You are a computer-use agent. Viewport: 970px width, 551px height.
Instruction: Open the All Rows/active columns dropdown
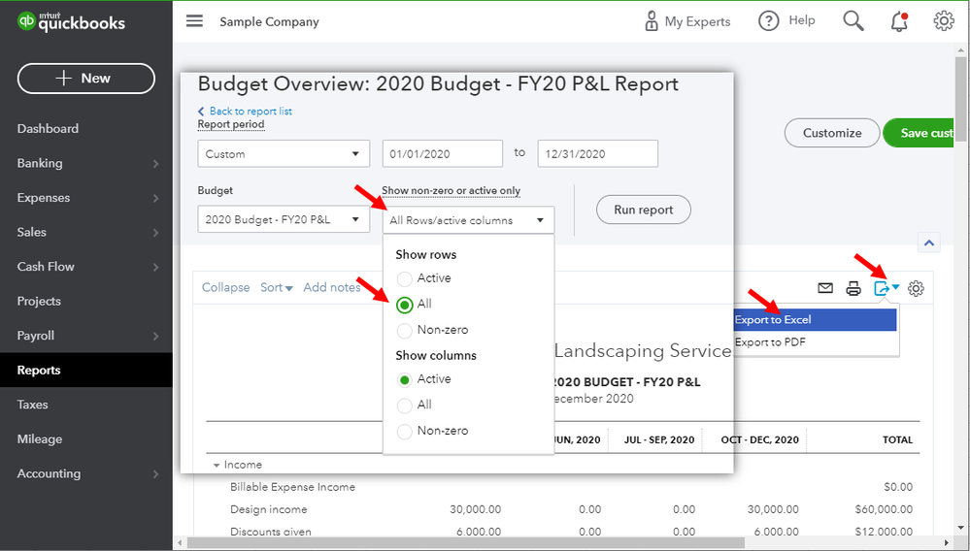pyautogui.click(x=468, y=220)
